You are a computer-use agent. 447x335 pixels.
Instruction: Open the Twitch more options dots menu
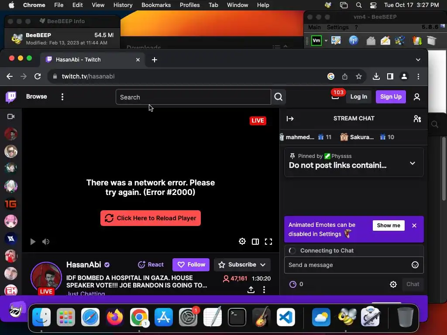(x=62, y=97)
